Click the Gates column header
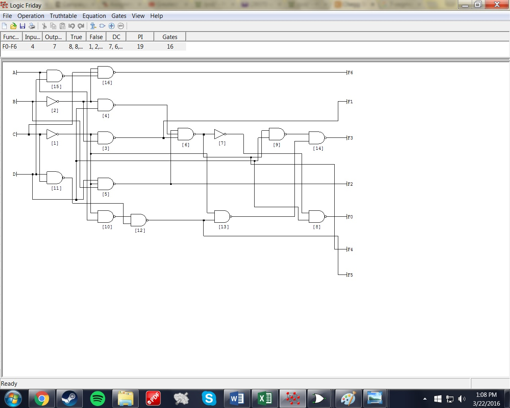Screen dimensions: 510x408 170,36
